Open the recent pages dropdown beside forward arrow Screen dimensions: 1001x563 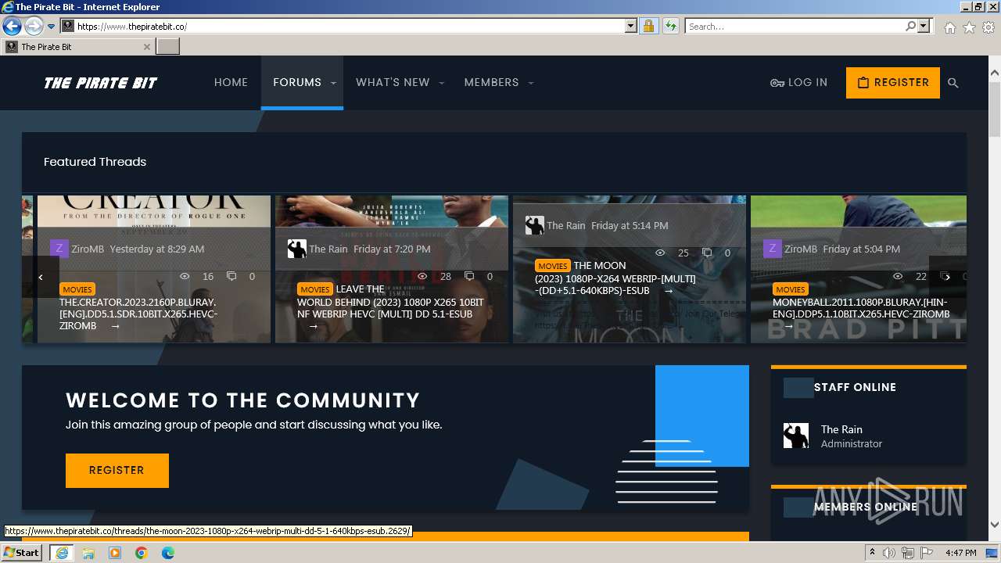[51, 27]
